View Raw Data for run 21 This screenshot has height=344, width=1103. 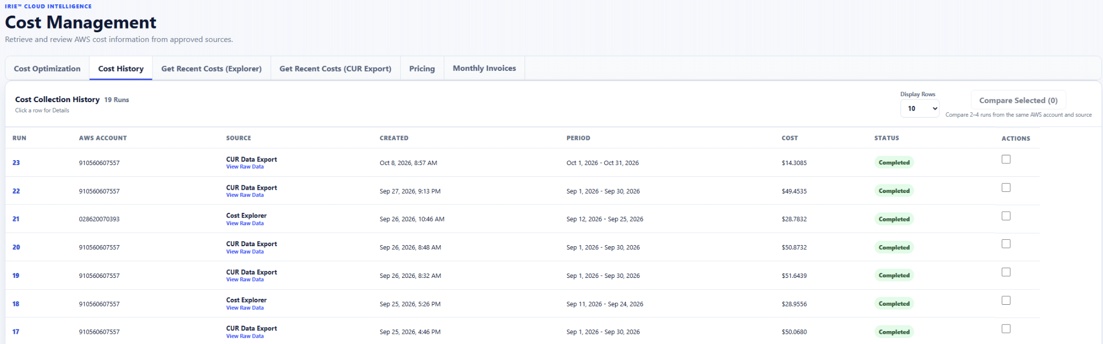pyautogui.click(x=245, y=224)
